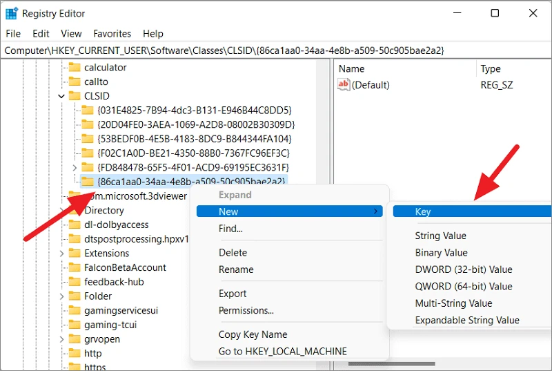This screenshot has width=552, height=371.
Task: Expand the Extensions key
Action: click(x=61, y=254)
